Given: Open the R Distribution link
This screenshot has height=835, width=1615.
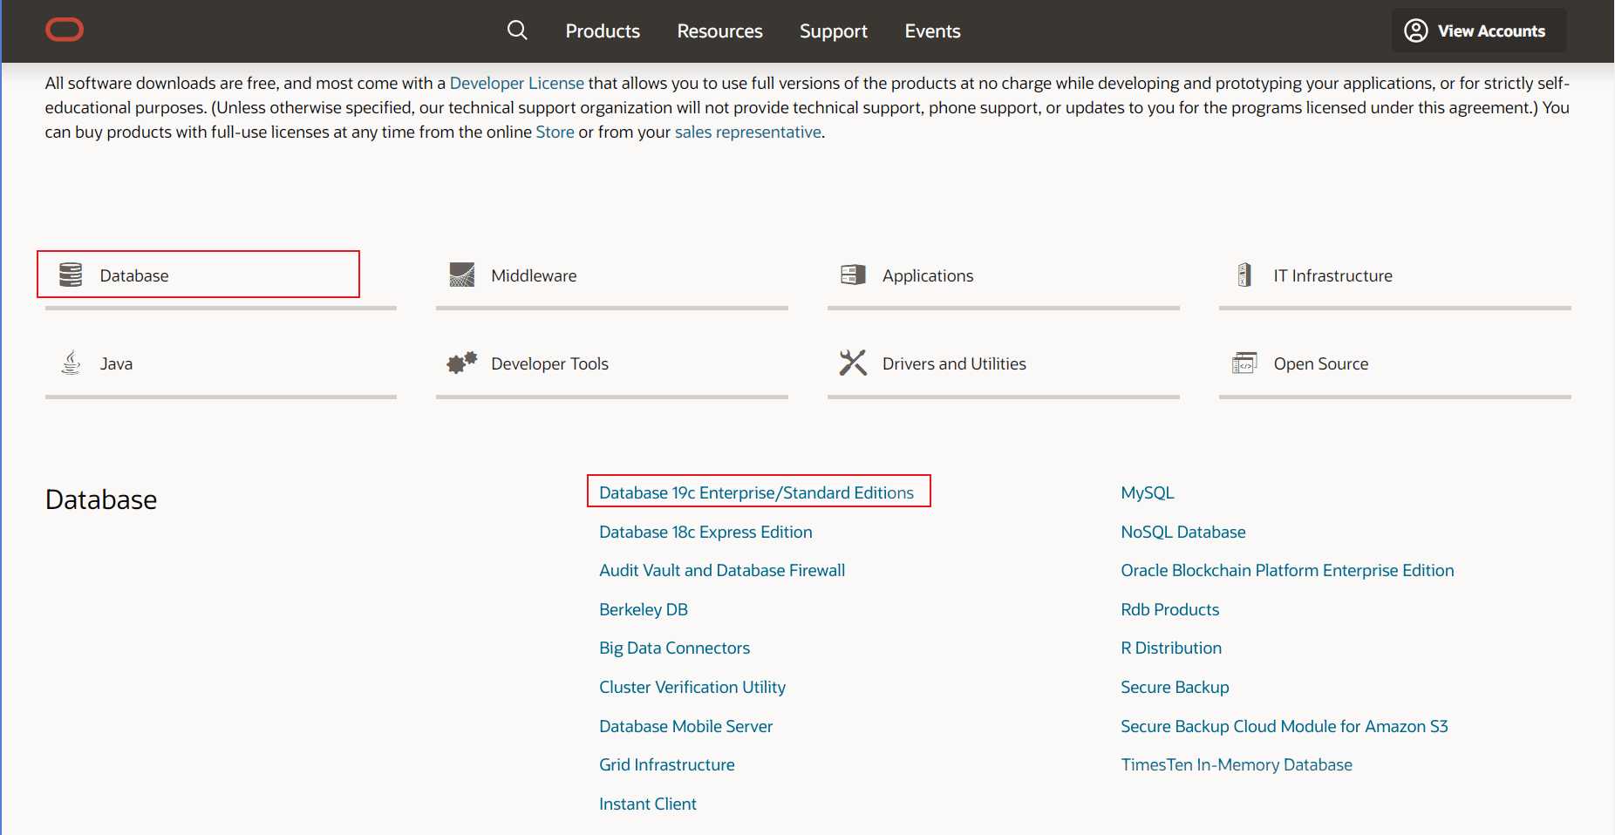Looking at the screenshot, I should (x=1171, y=648).
